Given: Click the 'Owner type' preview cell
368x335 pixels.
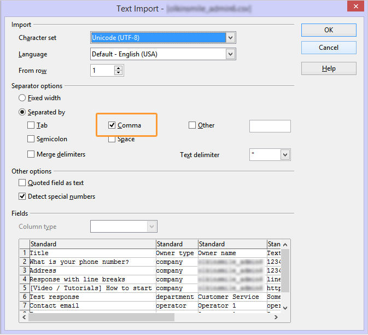Looking at the screenshot, I should point(177,253).
